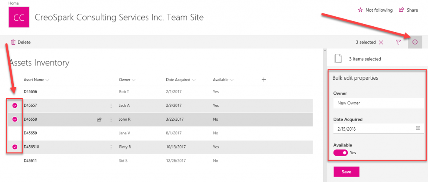Click owner cell Jack A
Image resolution: width=428 pixels, height=182 pixels.
tap(124, 106)
